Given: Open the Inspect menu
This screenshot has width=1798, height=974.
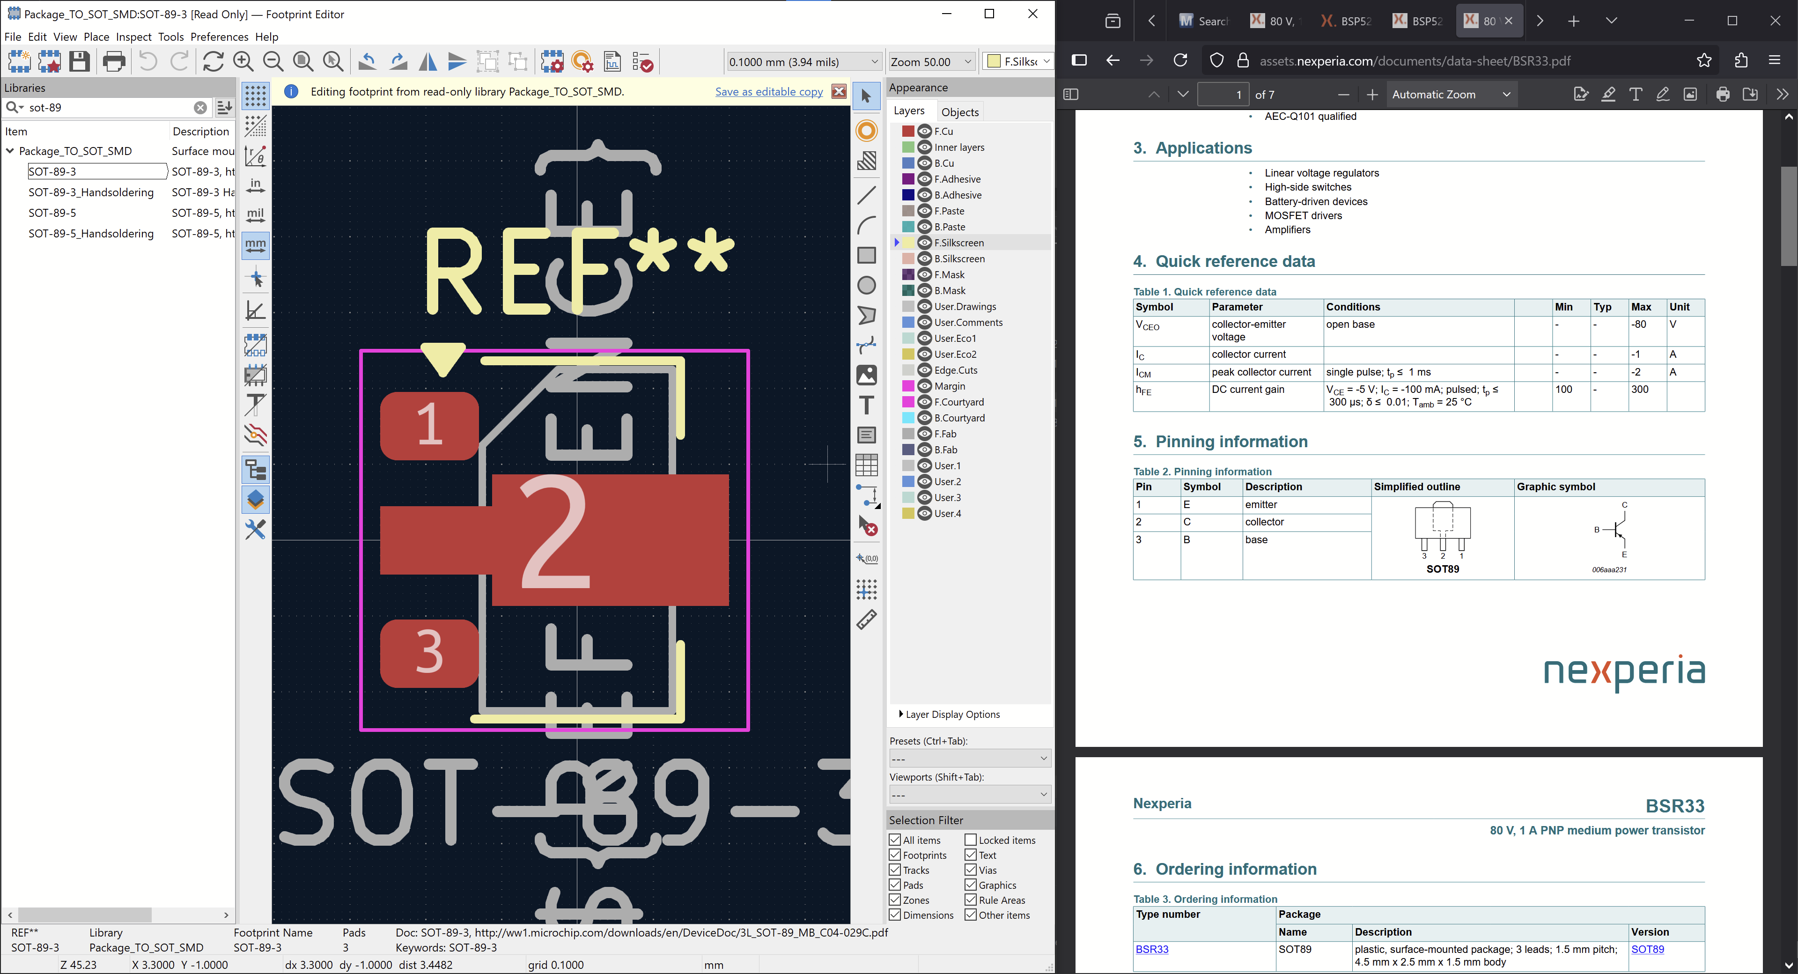Looking at the screenshot, I should 133,37.
